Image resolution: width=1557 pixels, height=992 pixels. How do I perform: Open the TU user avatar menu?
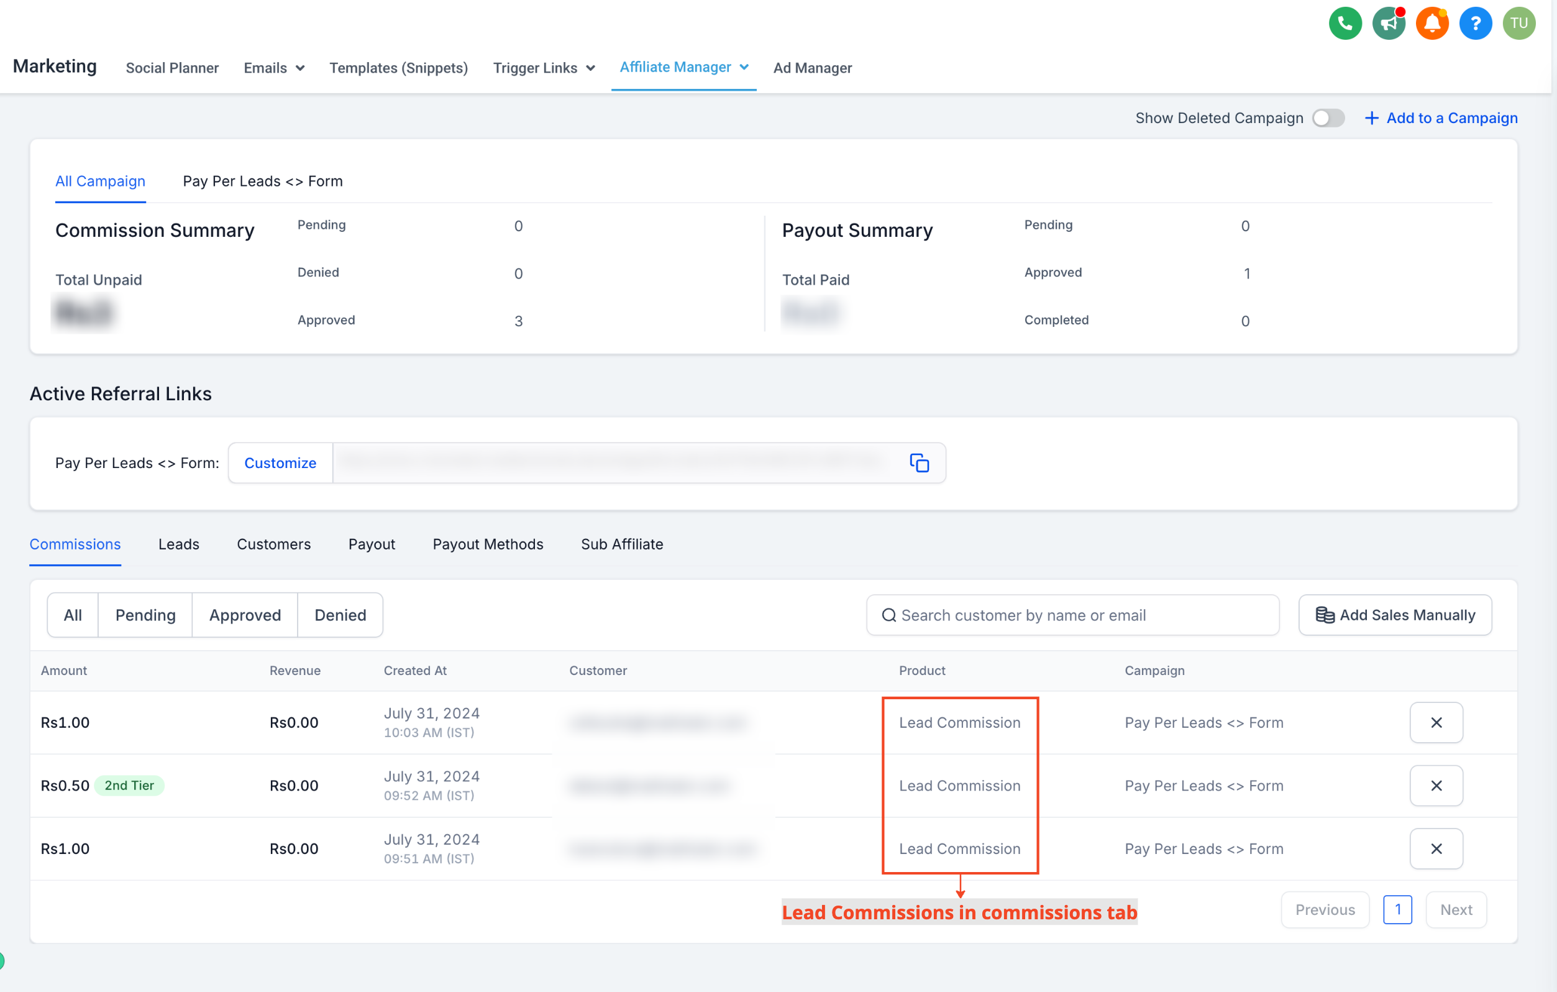tap(1518, 23)
